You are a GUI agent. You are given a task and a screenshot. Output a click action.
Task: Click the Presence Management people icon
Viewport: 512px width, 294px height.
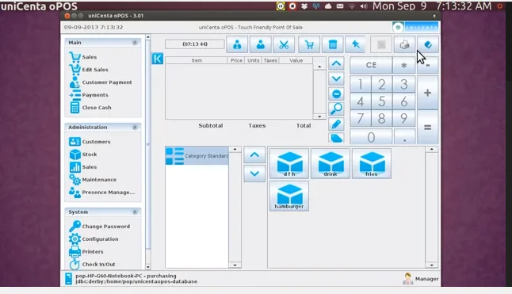click(x=75, y=193)
